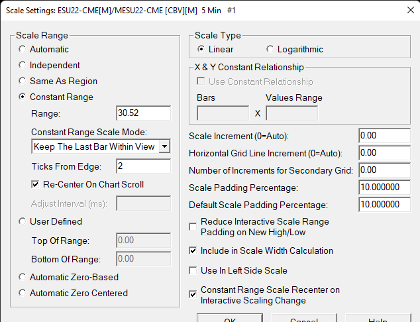Image resolution: width=420 pixels, height=322 pixels.
Task: Select Linear scale type
Action: coord(201,49)
